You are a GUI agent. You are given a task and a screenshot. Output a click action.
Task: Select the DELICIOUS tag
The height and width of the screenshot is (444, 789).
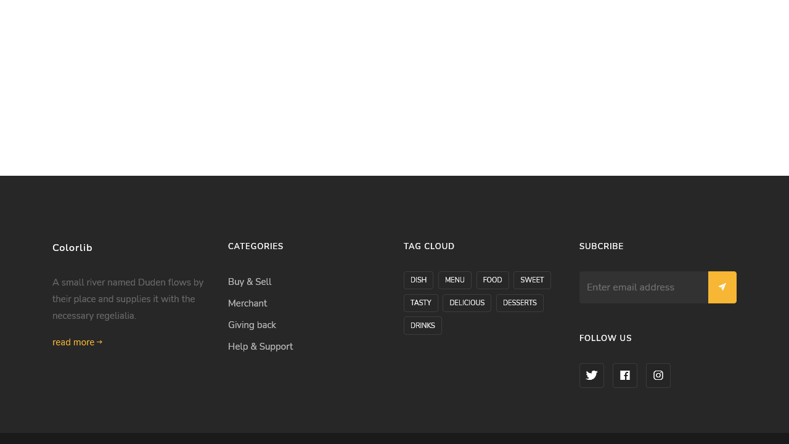[467, 302]
